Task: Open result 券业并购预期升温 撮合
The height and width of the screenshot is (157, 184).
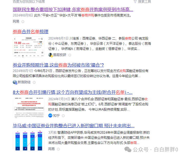Action: 58,65
